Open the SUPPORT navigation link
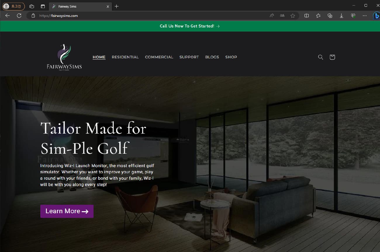This screenshot has height=252, width=380. click(189, 57)
